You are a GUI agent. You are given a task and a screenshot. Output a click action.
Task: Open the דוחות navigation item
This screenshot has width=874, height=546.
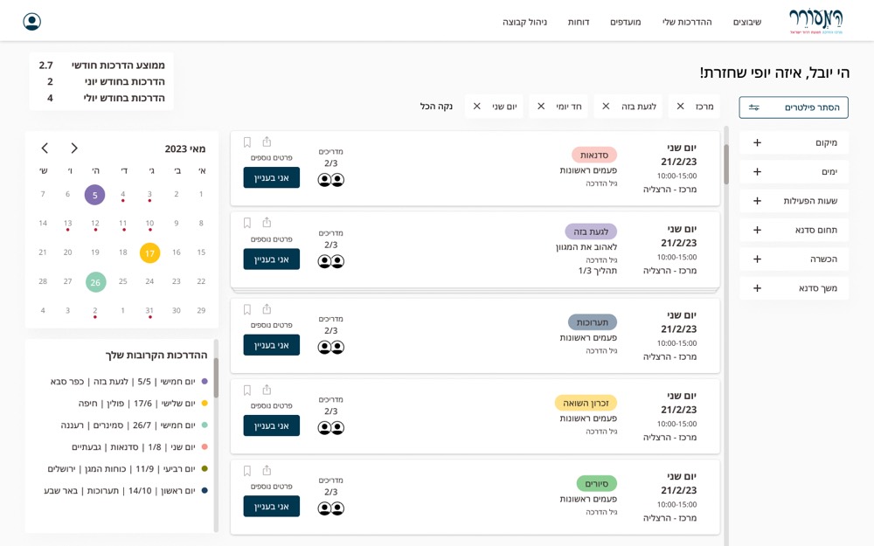coord(579,23)
